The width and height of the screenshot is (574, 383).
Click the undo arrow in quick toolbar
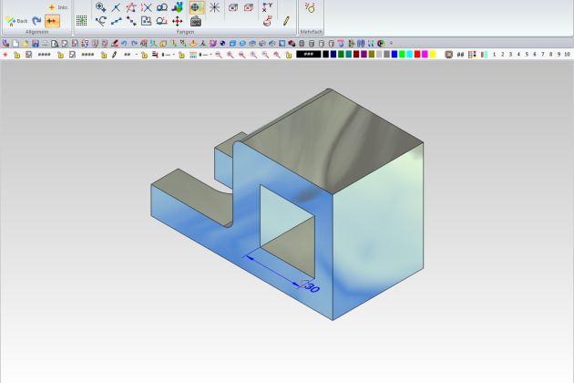pos(125,43)
